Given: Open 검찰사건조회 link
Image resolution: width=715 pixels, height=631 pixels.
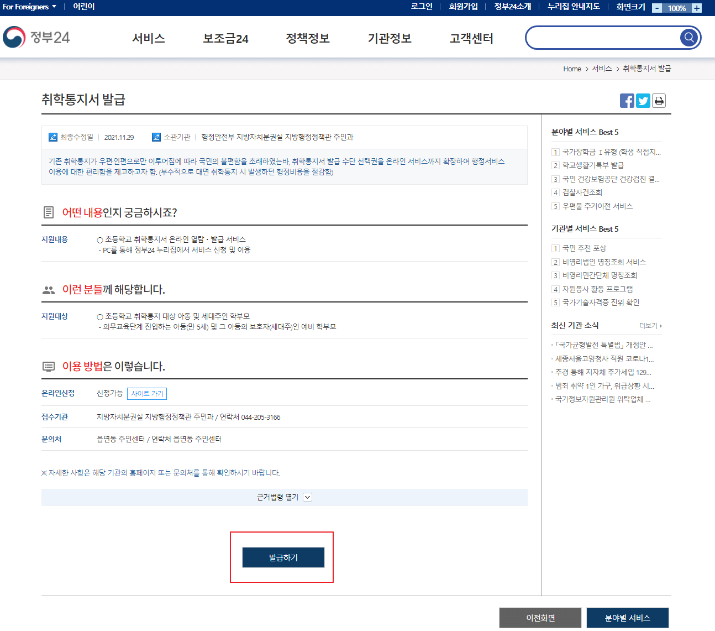Looking at the screenshot, I should click(x=582, y=192).
